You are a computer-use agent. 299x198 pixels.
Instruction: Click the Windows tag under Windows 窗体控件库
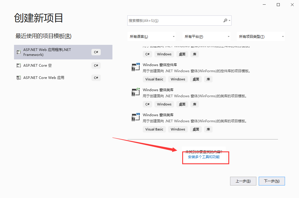click(x=178, y=79)
